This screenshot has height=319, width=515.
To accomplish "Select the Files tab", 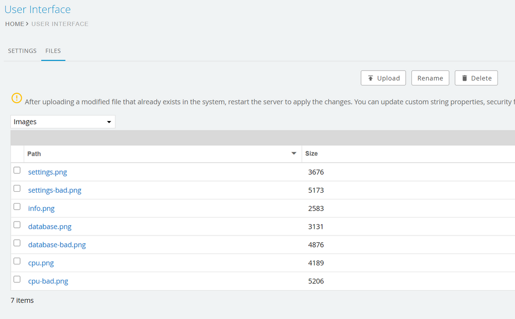I will [53, 51].
